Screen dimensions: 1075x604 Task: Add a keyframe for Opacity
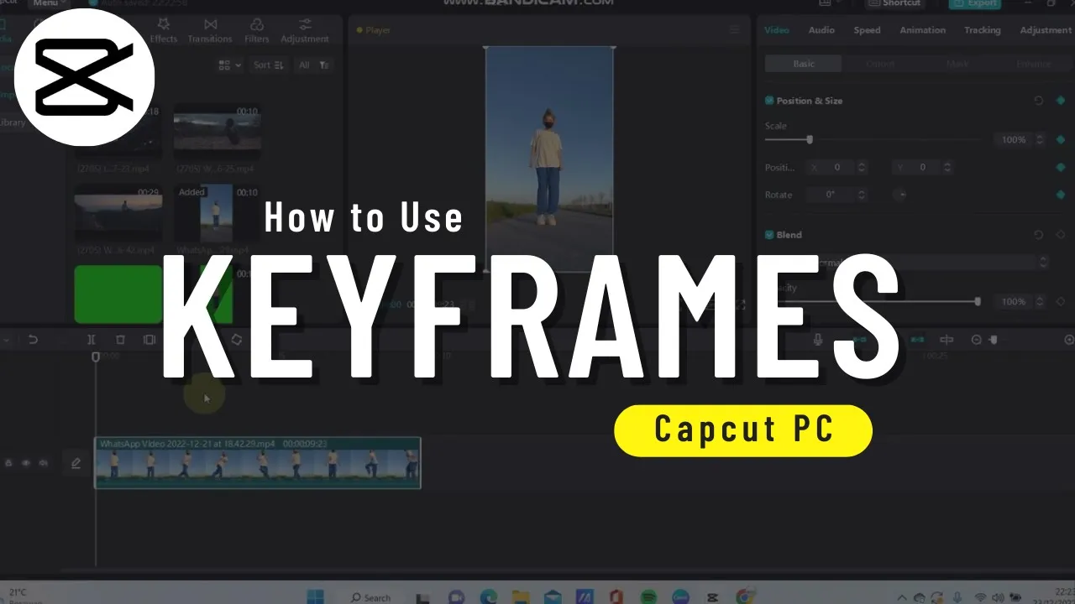click(1061, 301)
